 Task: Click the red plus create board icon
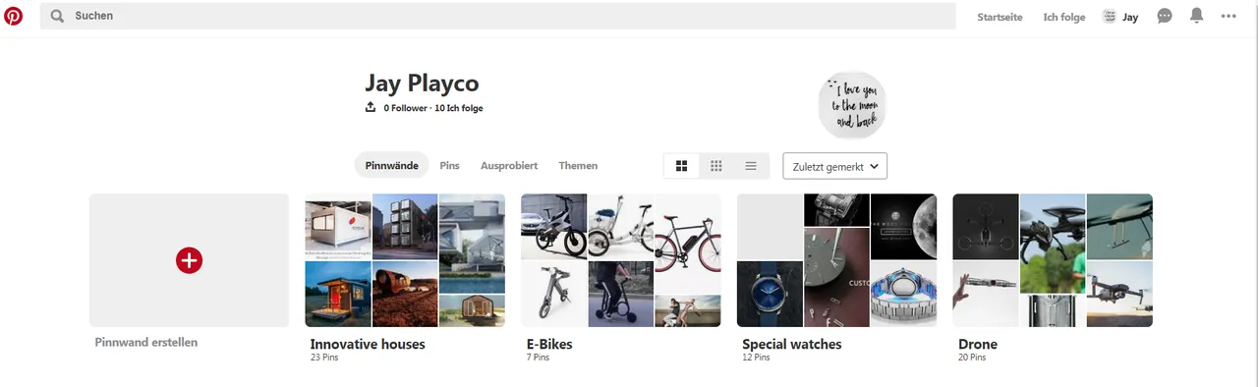[189, 260]
